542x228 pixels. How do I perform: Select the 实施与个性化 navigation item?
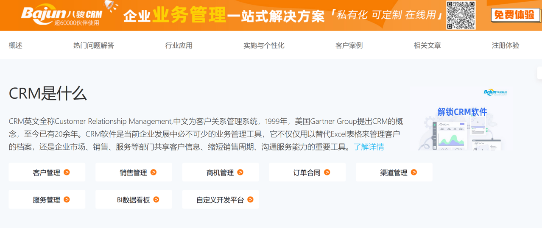click(x=264, y=45)
